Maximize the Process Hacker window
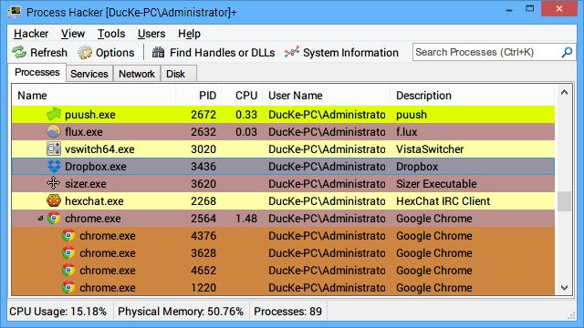 coord(529,9)
